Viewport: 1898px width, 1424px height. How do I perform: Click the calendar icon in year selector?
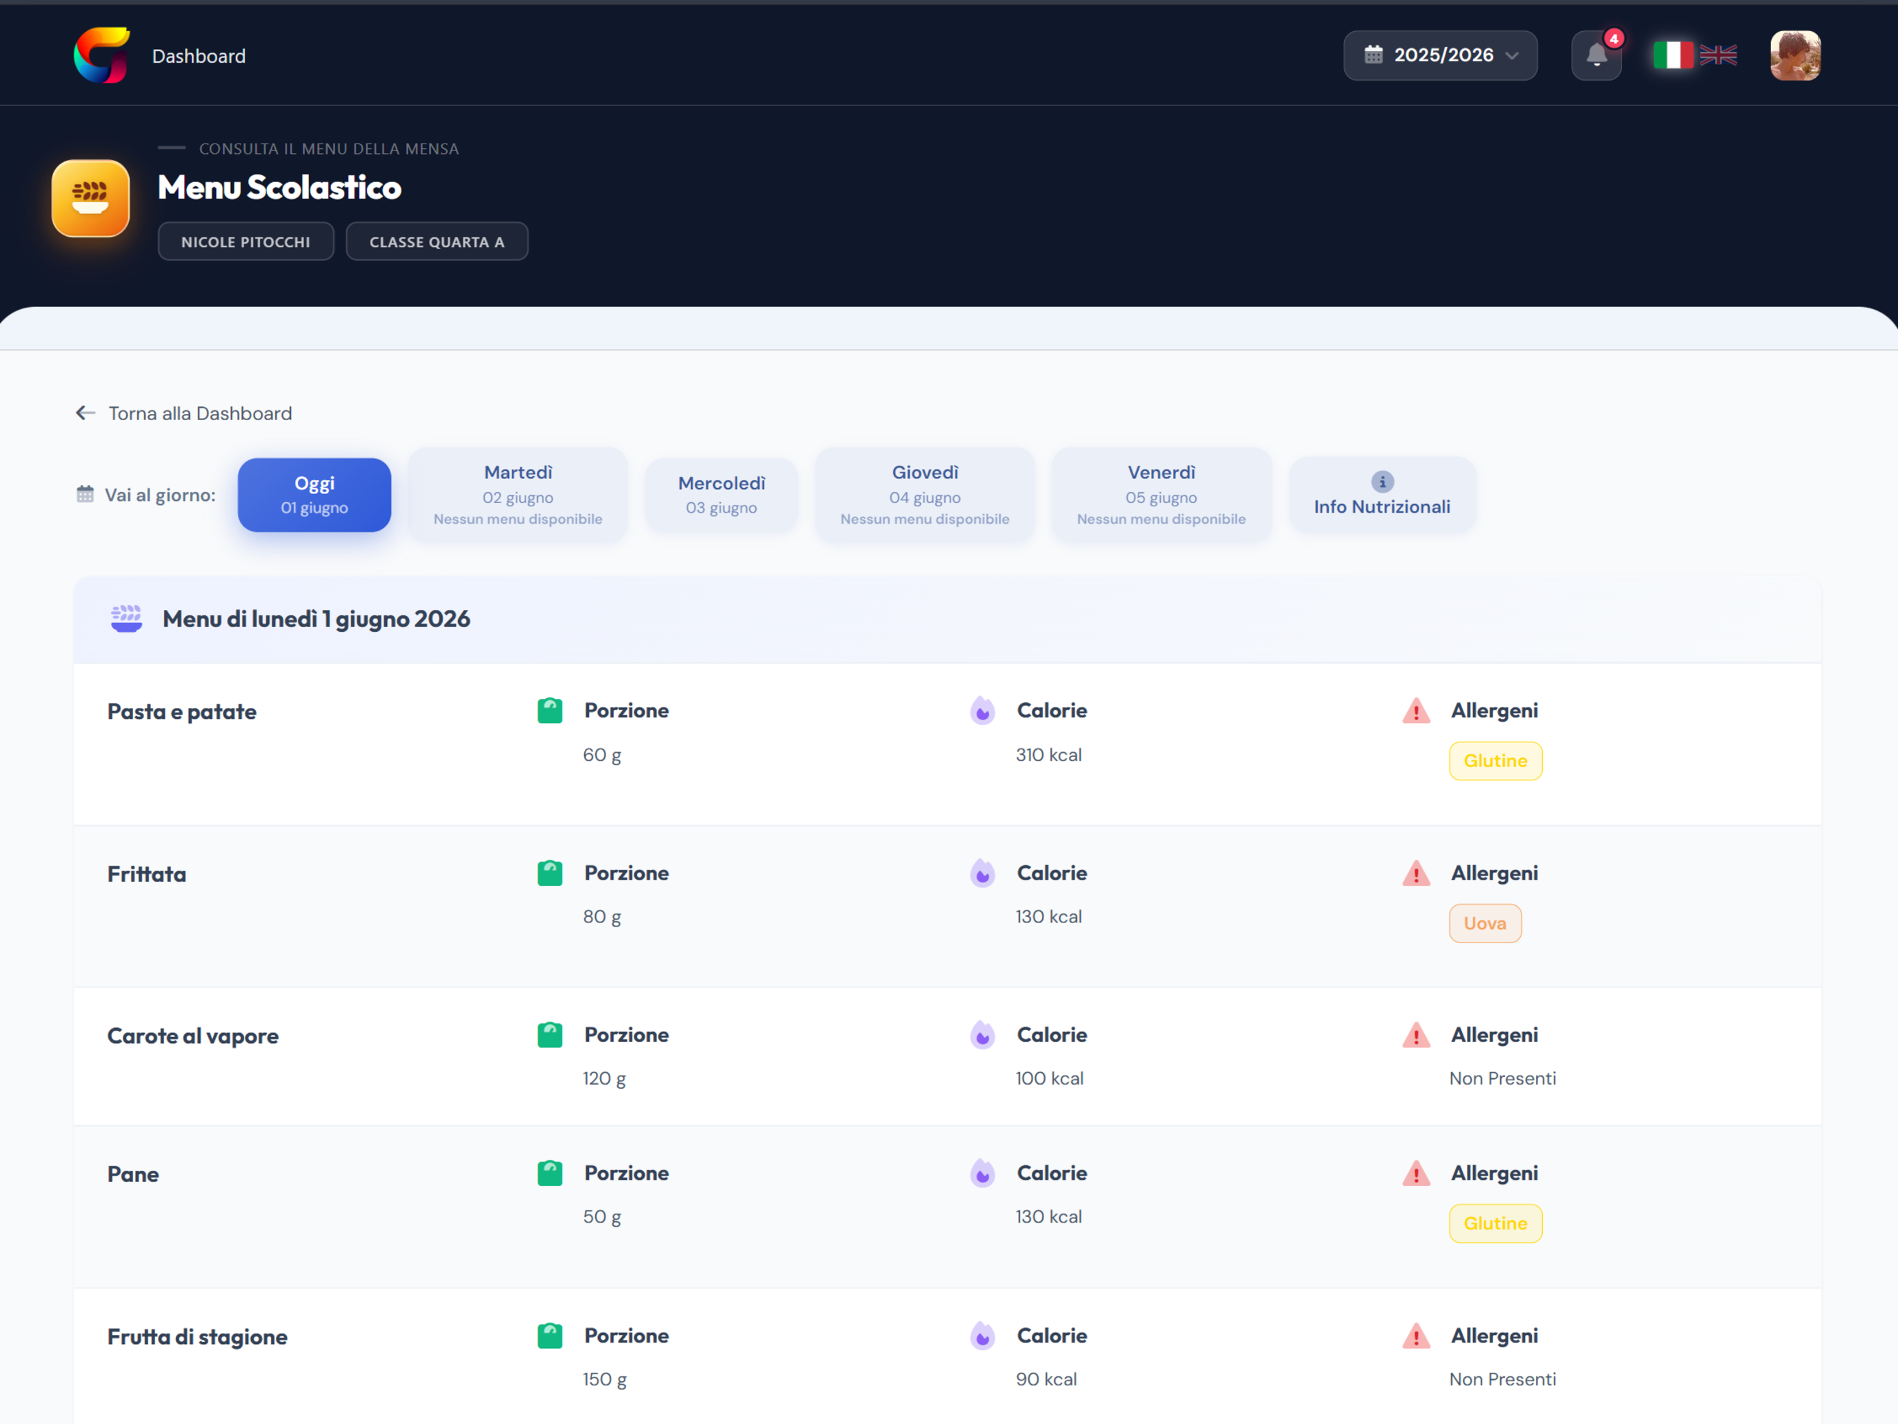pos(1374,55)
